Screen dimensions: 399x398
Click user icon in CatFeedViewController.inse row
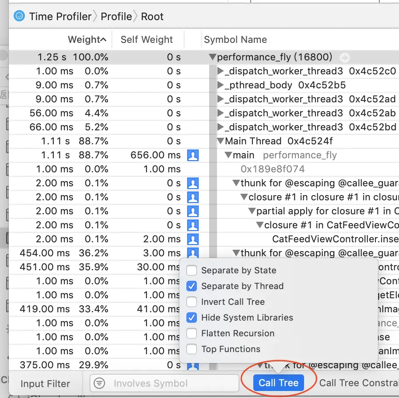coord(193,239)
